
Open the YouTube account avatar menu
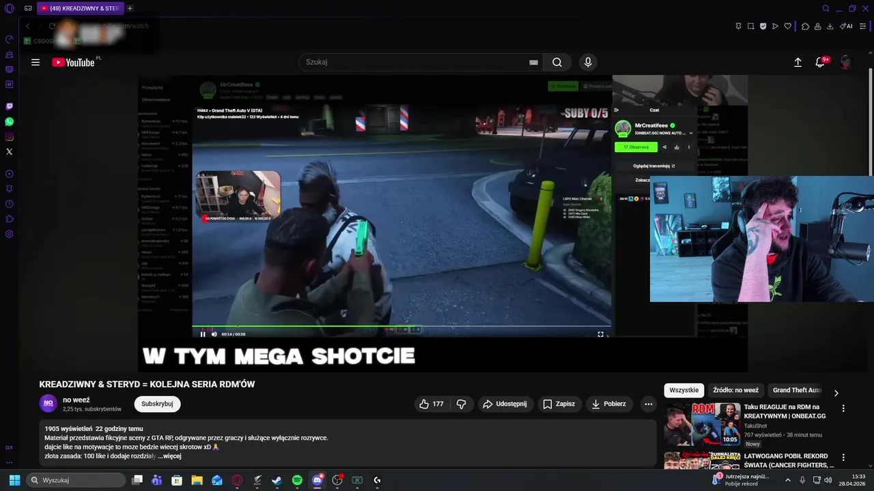[846, 62]
